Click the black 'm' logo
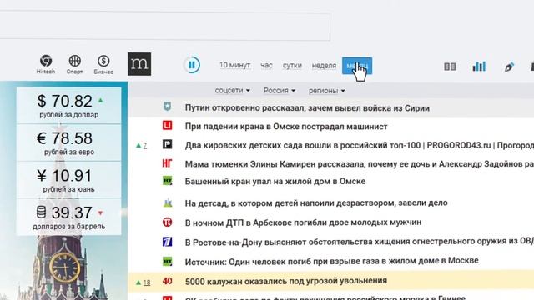This screenshot has width=534, height=300. pos(139,64)
